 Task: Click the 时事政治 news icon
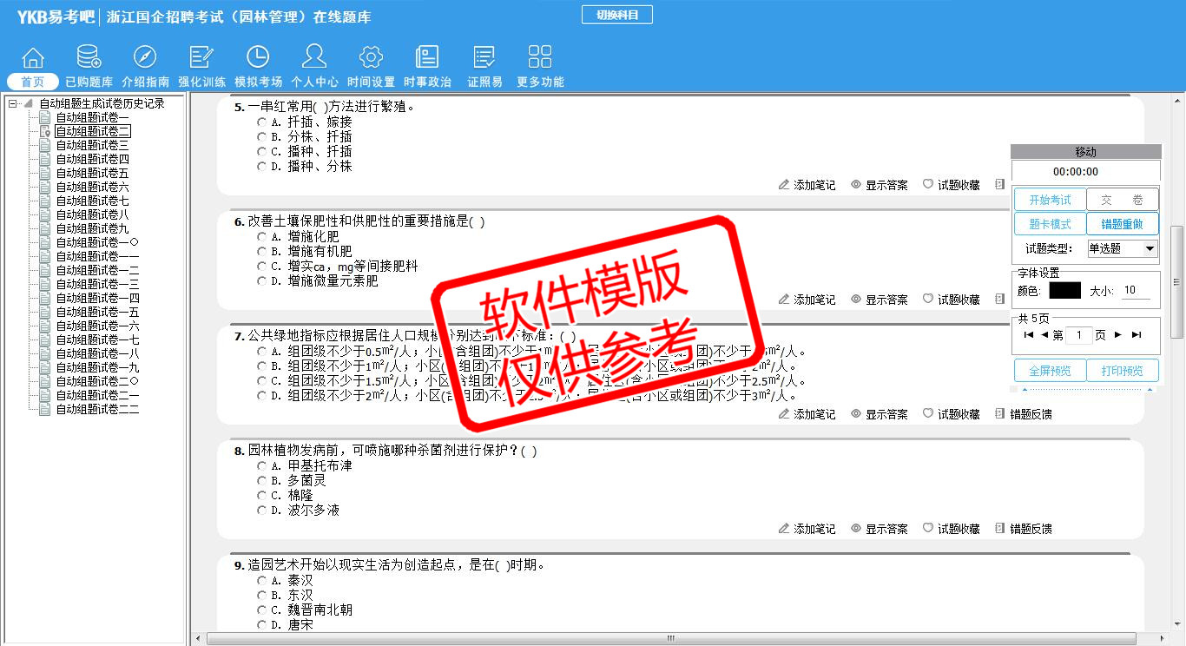427,57
